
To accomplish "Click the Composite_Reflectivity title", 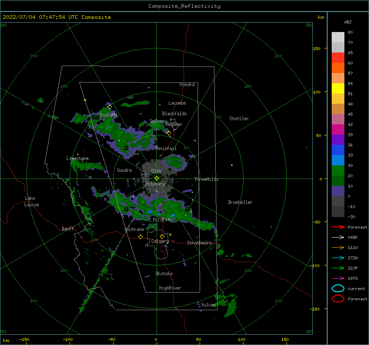I will pyautogui.click(x=184, y=6).
